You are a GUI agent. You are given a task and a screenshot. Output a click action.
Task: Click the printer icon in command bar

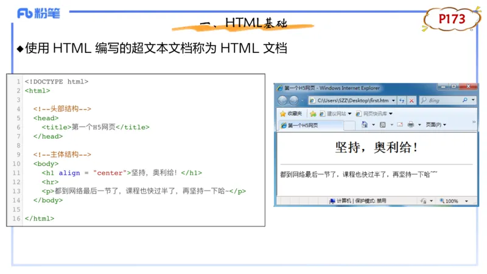pos(411,125)
